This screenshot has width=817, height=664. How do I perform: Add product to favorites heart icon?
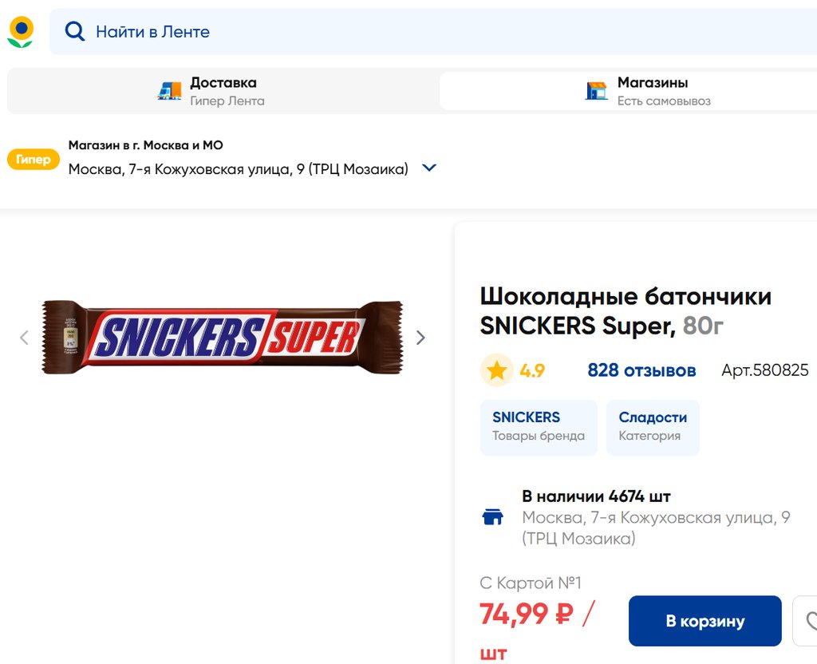807,621
